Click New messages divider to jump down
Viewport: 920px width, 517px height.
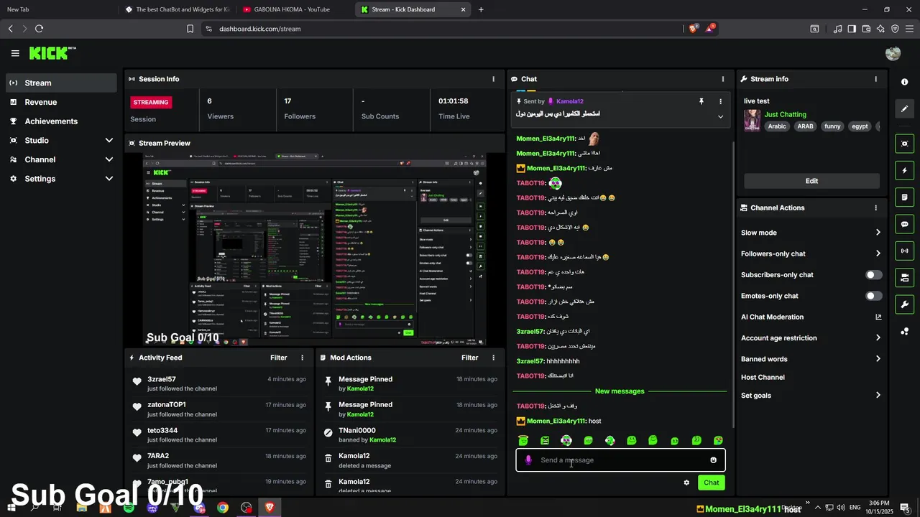coord(620,391)
